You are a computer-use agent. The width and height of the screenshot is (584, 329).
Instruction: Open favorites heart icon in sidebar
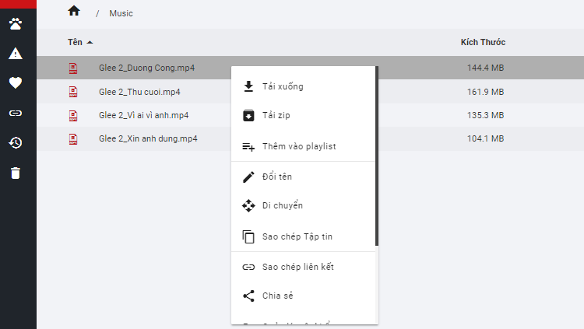16,83
